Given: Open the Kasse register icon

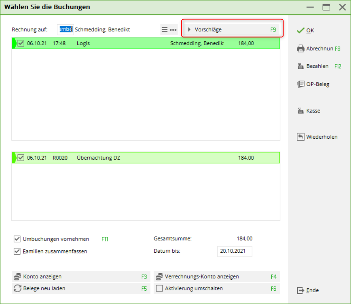Looking at the screenshot, I should [301, 111].
